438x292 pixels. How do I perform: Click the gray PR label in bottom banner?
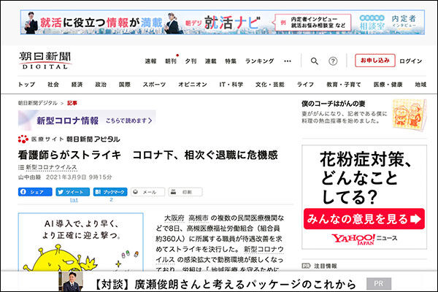pyautogui.click(x=378, y=284)
